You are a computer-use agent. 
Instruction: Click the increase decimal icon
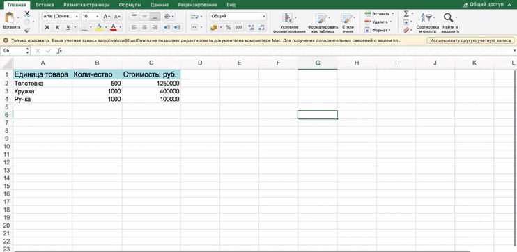click(x=251, y=27)
